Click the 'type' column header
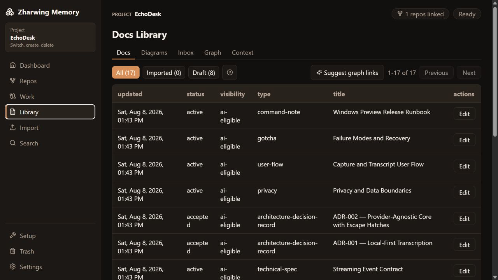Screen dimensions: 498x280 tap(264, 94)
